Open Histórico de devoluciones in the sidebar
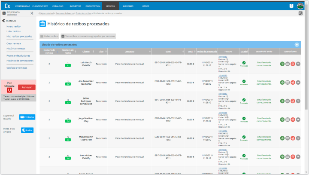The image size is (309, 175). (x=20, y=61)
